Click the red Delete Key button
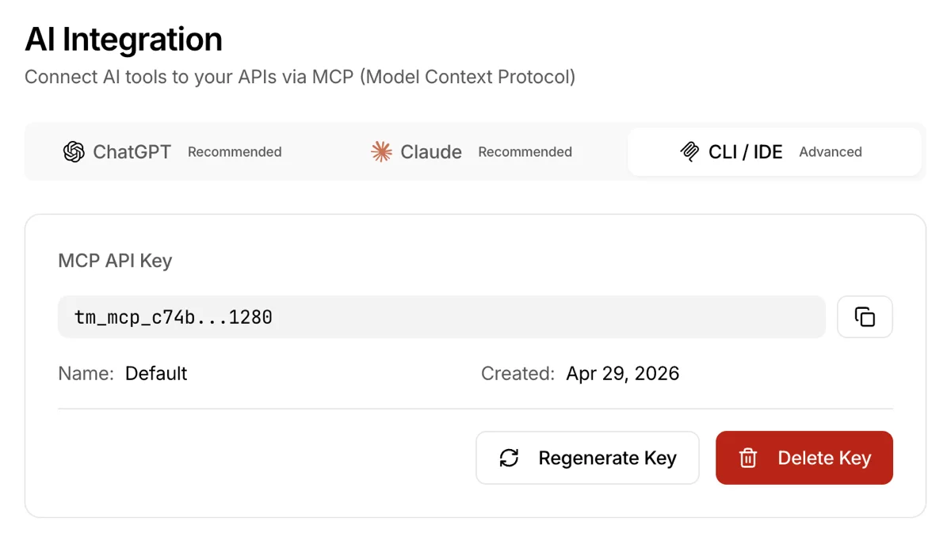 (x=804, y=458)
